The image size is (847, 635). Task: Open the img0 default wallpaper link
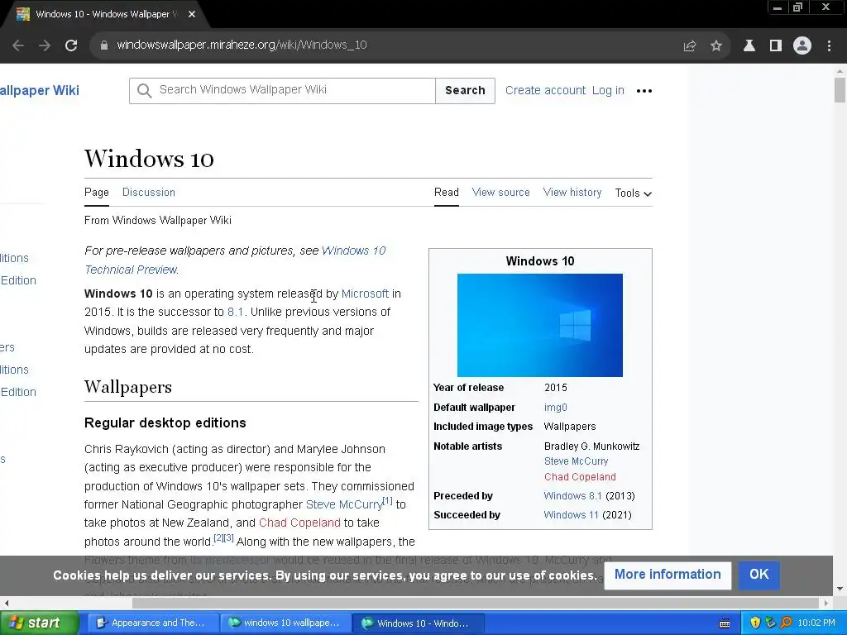coord(555,408)
